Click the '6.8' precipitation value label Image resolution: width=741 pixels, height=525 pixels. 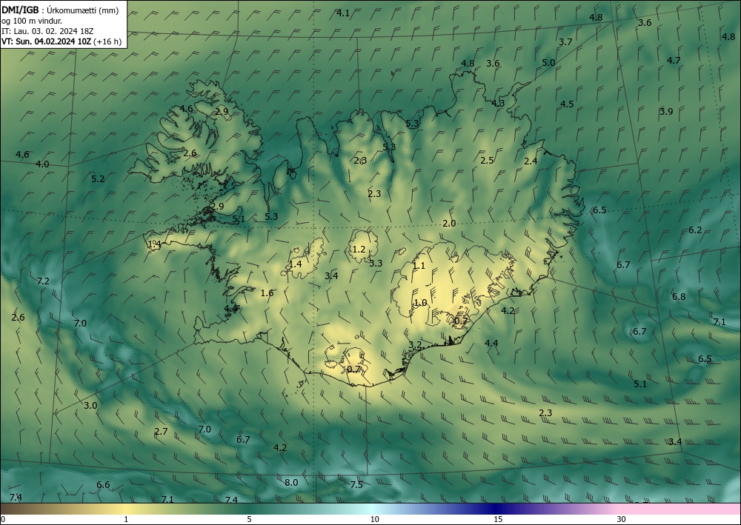pyautogui.click(x=679, y=297)
